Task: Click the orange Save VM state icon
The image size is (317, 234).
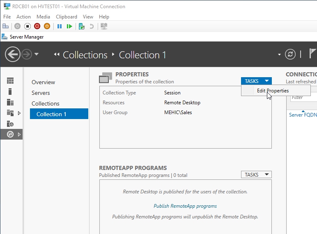Action: point(47,26)
